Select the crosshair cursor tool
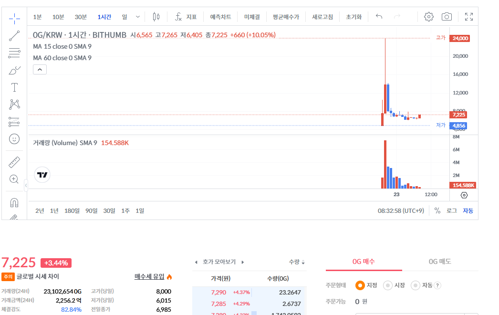499x315 pixels. (x=14, y=19)
